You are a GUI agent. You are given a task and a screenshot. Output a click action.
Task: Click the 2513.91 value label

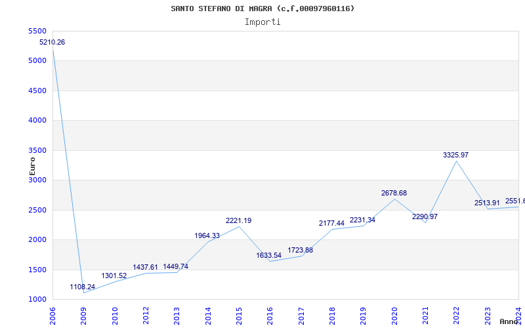pyautogui.click(x=487, y=203)
